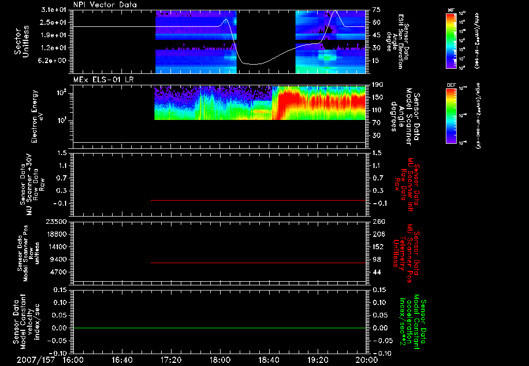The height and width of the screenshot is (366, 529).
Task: Click the "17:20" time axis label
Action: click(x=171, y=360)
